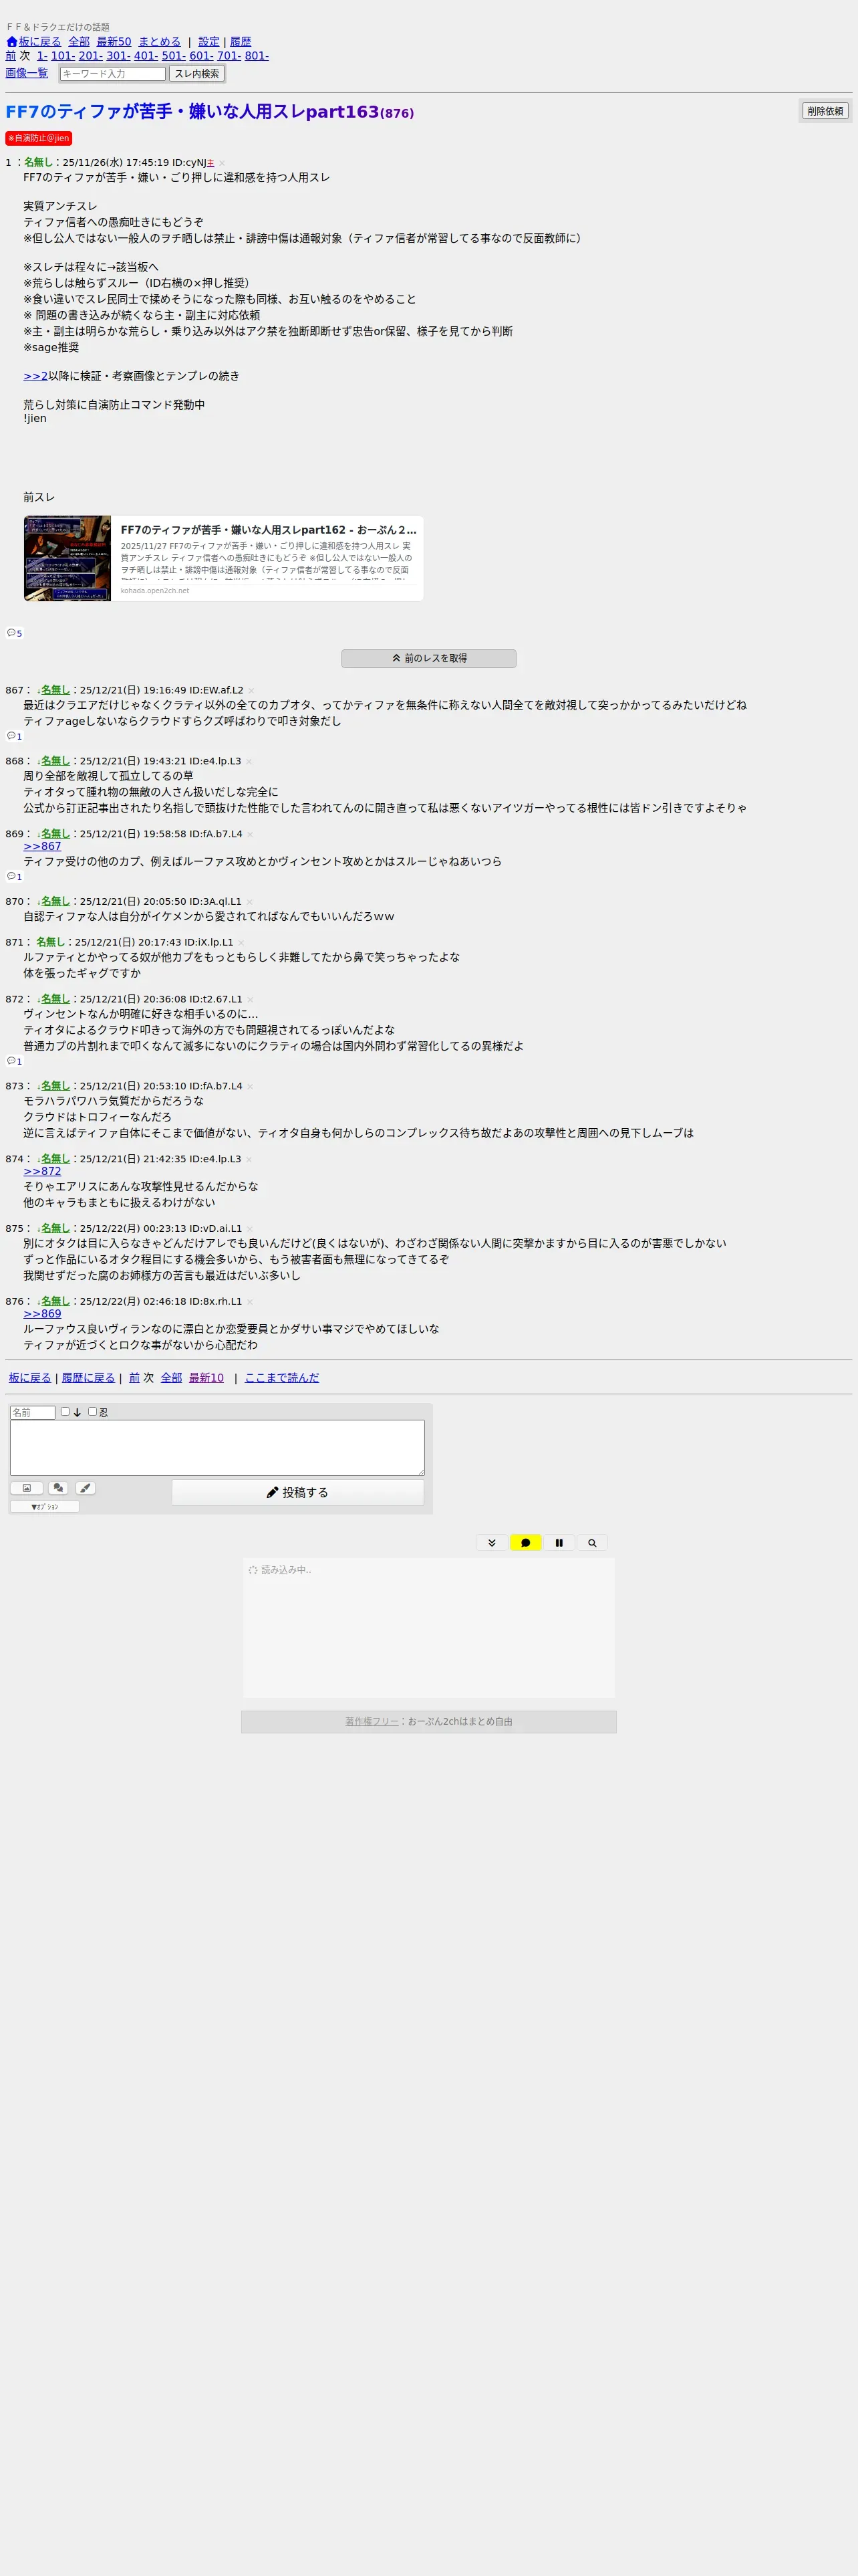Click the × next to ID:EW.af.L2
This screenshot has height=2576, width=858.
pos(252,690)
